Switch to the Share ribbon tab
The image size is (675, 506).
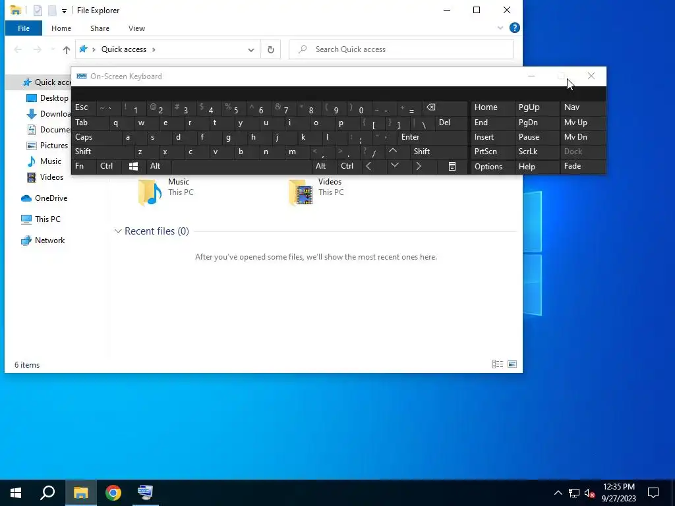pyautogui.click(x=100, y=28)
